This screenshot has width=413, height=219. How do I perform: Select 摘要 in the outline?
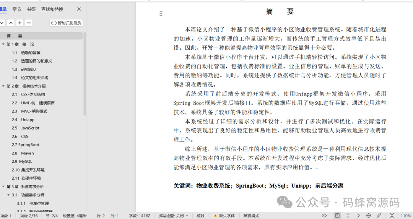click(x=41, y=36)
